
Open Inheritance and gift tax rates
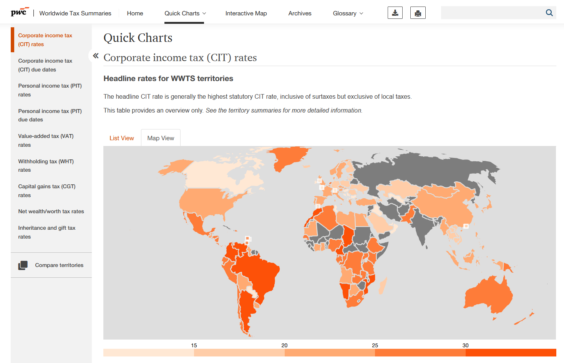pos(47,232)
